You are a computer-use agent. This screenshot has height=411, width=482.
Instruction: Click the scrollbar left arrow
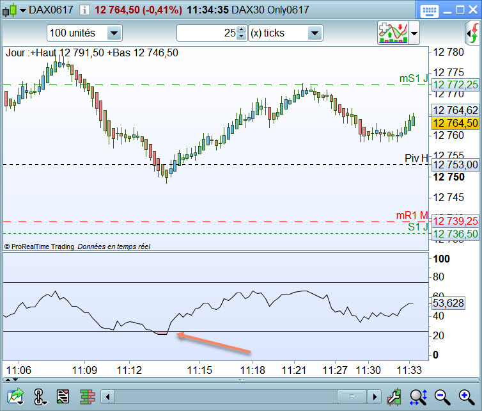[108, 396]
